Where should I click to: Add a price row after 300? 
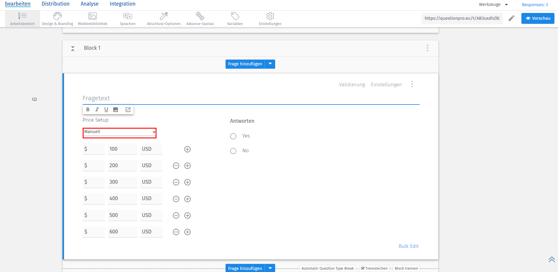(187, 182)
